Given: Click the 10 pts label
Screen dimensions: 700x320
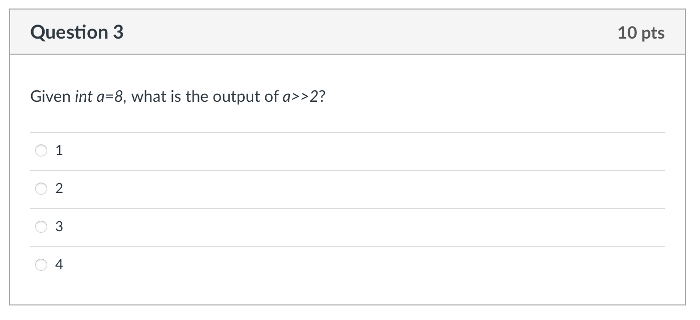Looking at the screenshot, I should [641, 32].
